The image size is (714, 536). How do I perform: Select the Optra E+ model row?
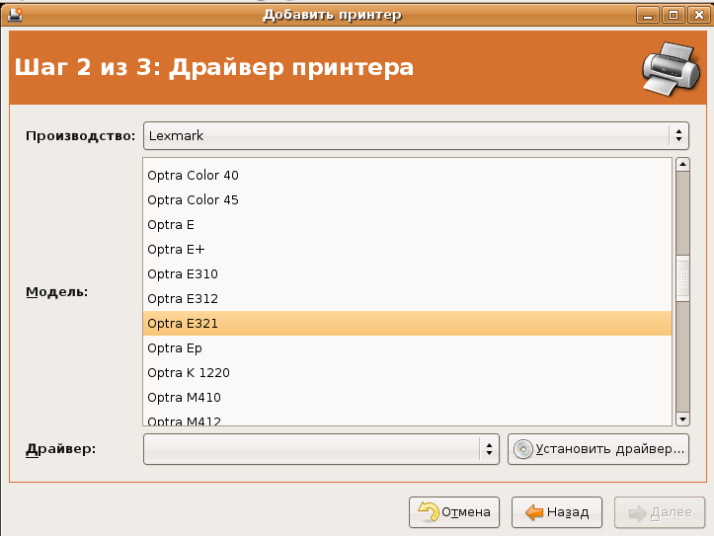coord(407,250)
